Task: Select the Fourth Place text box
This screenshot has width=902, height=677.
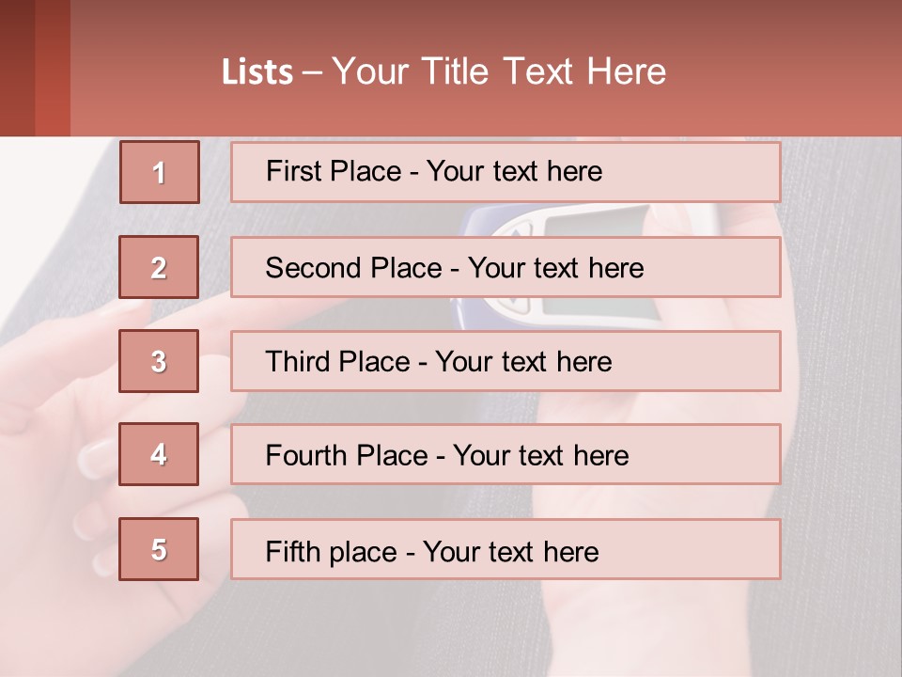Action: coord(505,454)
